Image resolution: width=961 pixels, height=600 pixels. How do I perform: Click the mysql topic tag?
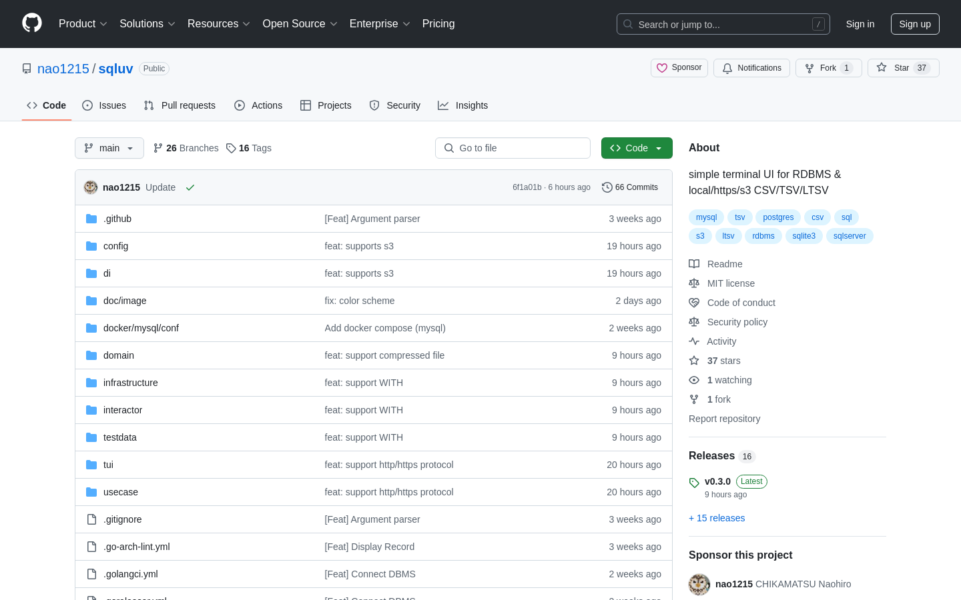point(706,217)
